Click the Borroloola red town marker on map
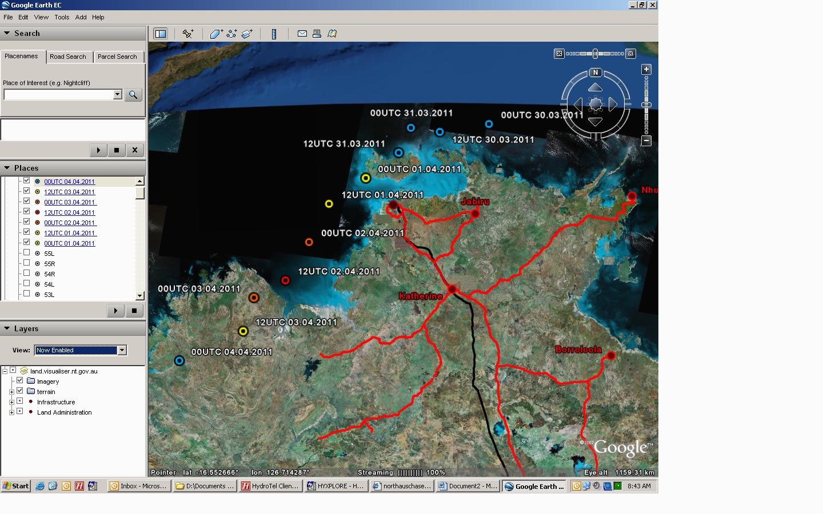Viewport: 823px width, 514px height. (x=611, y=356)
